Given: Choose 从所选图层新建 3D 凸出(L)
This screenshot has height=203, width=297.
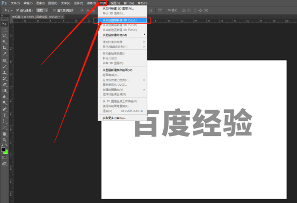Looking at the screenshot, I should (x=122, y=20).
